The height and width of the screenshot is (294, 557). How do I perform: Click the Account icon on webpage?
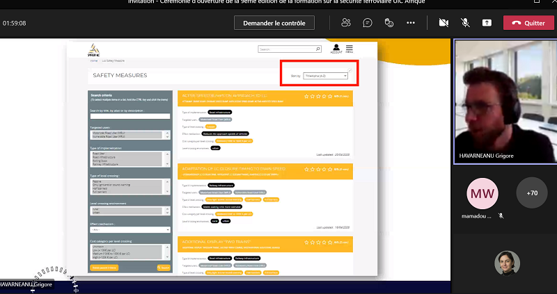[336, 49]
